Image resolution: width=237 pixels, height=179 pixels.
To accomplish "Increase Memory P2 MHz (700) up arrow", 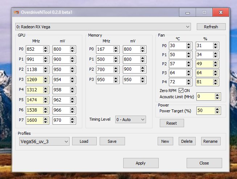I will point(116,68).
